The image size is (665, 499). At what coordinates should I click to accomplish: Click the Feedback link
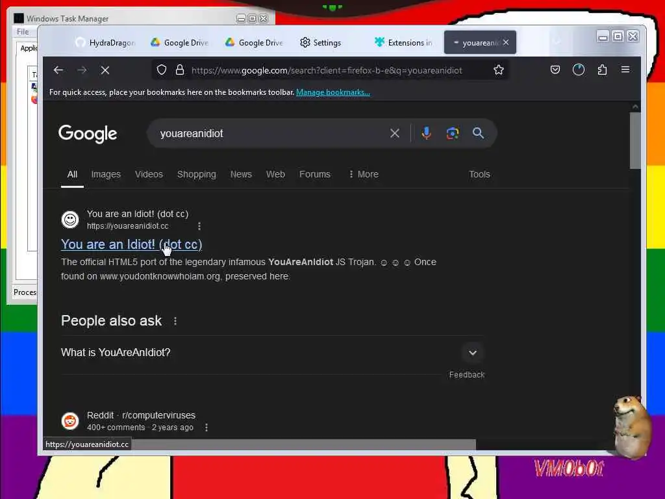point(467,375)
